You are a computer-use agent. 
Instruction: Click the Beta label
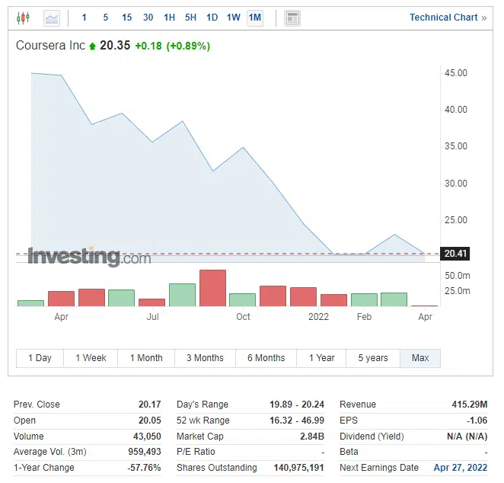349,452
